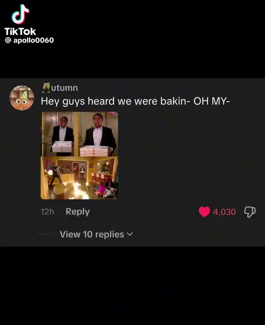The width and height of the screenshot is (265, 325).
Task: Click the short line beside View replies
Action: pos(46,234)
